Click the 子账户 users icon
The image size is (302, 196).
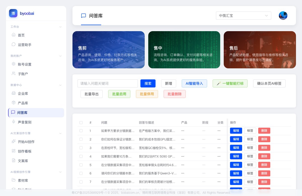click(x=14, y=74)
